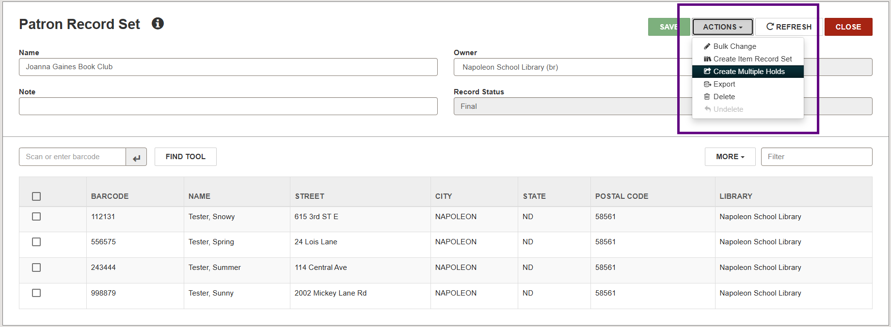
Task: Click the name Tester, Snowy
Action: pos(211,217)
